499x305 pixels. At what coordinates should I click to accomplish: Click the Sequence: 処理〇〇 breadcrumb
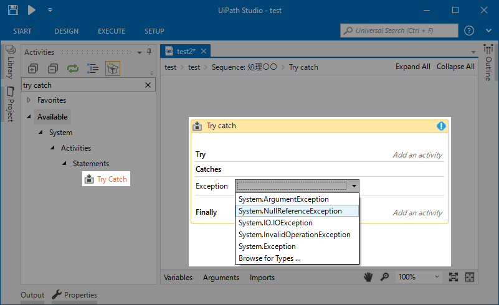point(244,67)
